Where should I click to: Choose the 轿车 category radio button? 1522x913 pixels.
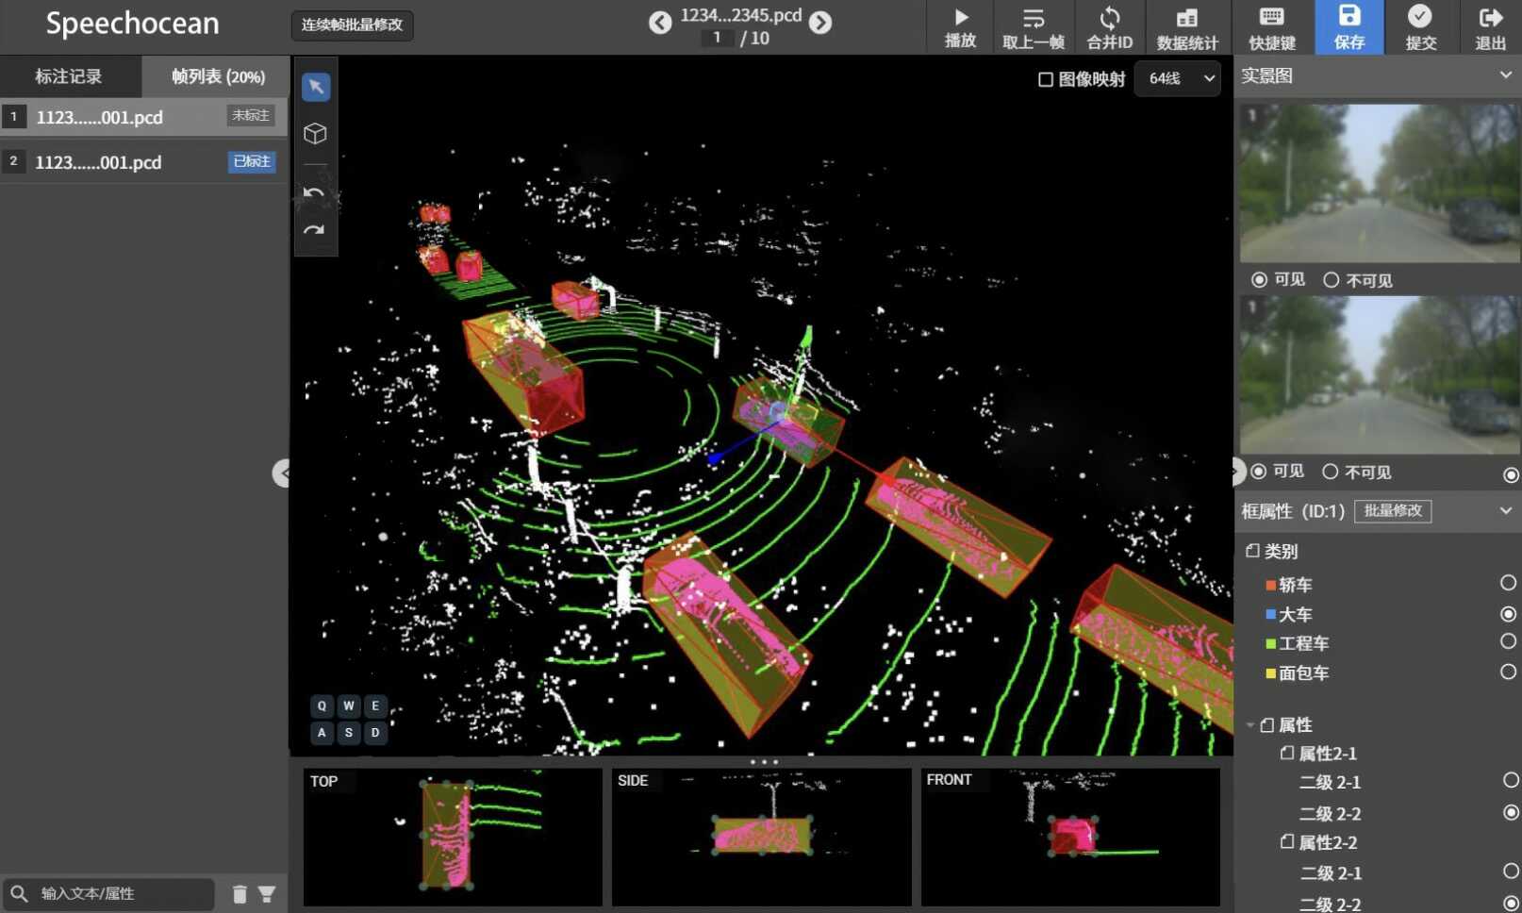[x=1508, y=584]
